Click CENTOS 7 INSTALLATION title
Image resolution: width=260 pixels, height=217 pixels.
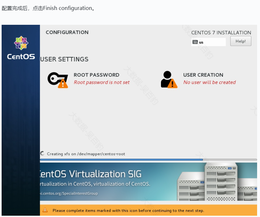coord(221,33)
